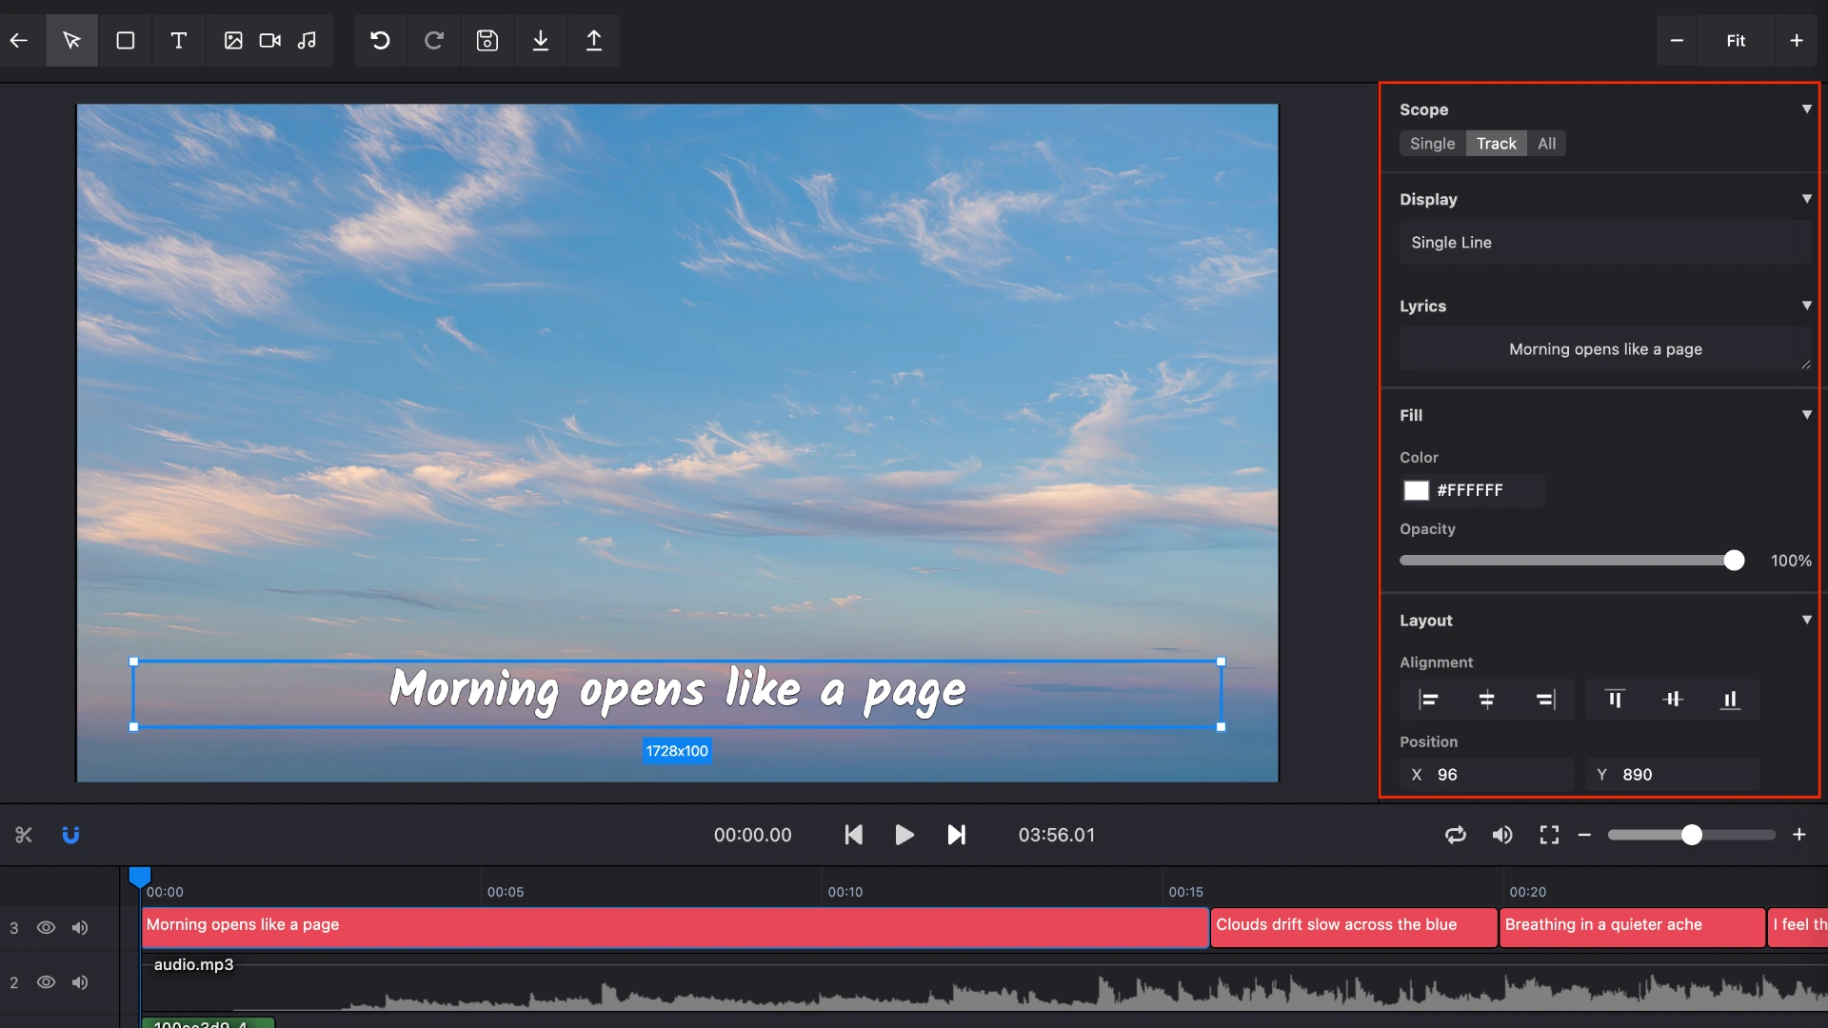Select the Single scope tab
Screen dimensions: 1828x1028
coord(1432,143)
